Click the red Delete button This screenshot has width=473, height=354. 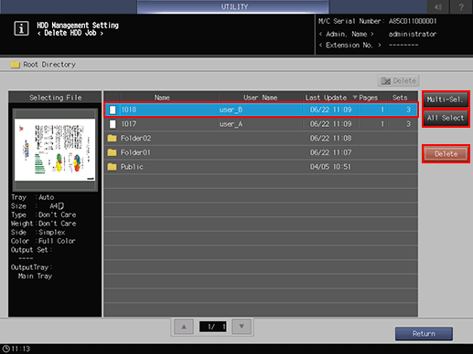[x=446, y=154]
